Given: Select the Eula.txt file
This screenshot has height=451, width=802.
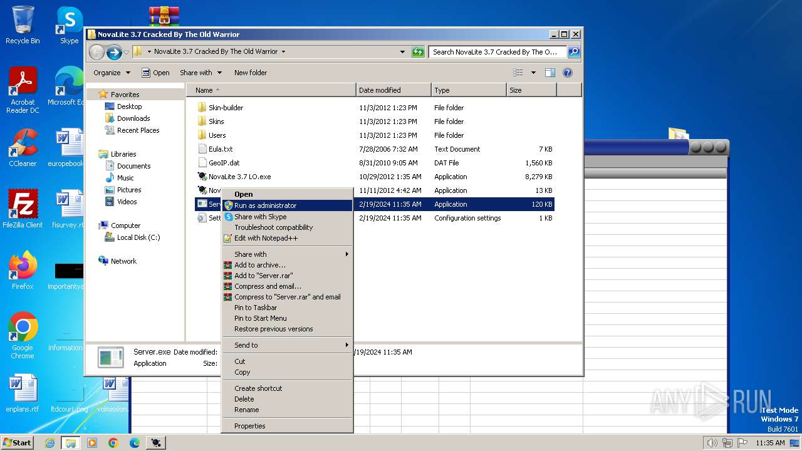Looking at the screenshot, I should click(x=216, y=149).
